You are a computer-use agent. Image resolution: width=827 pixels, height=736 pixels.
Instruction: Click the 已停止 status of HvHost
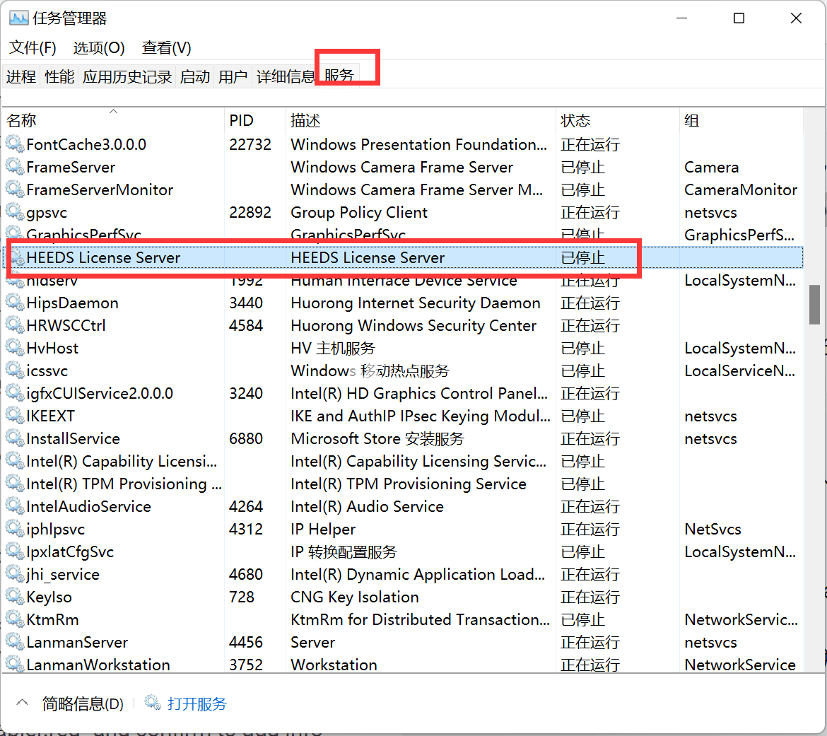point(583,349)
